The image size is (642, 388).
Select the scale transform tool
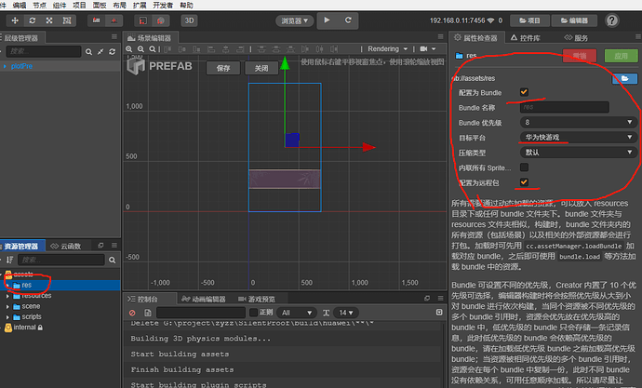click(x=49, y=20)
